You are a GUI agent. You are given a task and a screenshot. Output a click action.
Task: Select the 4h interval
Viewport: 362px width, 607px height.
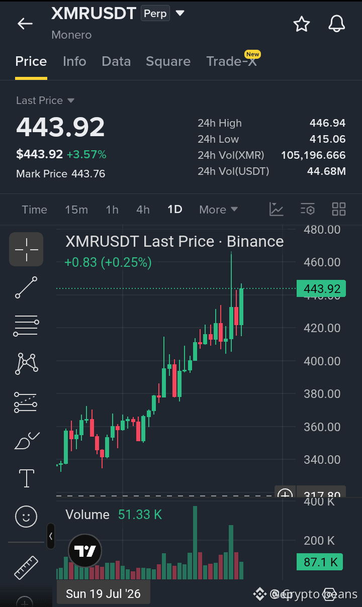[x=143, y=210]
